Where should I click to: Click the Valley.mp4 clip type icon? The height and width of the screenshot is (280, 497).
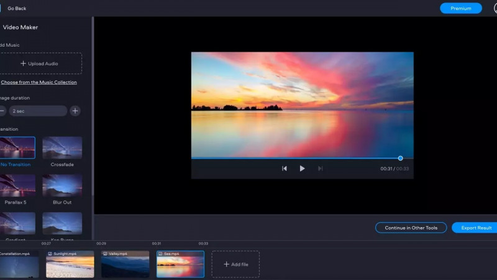105,254
